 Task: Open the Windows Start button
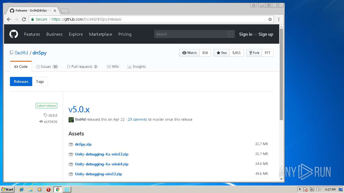[x=7, y=189]
